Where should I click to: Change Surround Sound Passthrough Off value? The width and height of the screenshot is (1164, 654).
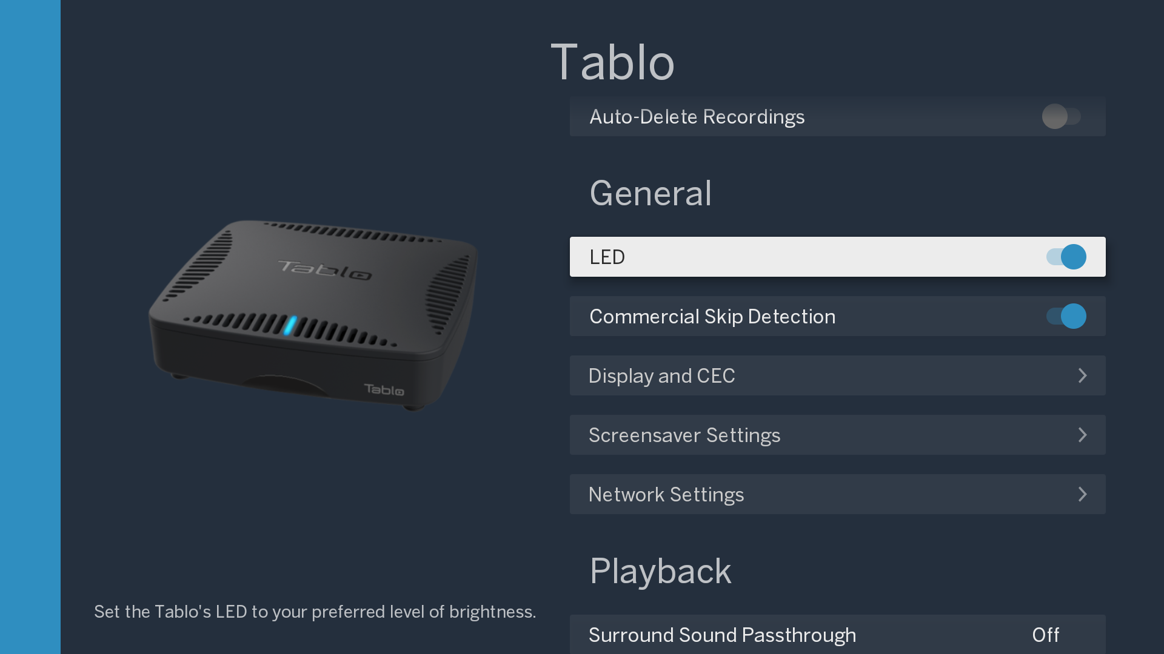click(1046, 635)
